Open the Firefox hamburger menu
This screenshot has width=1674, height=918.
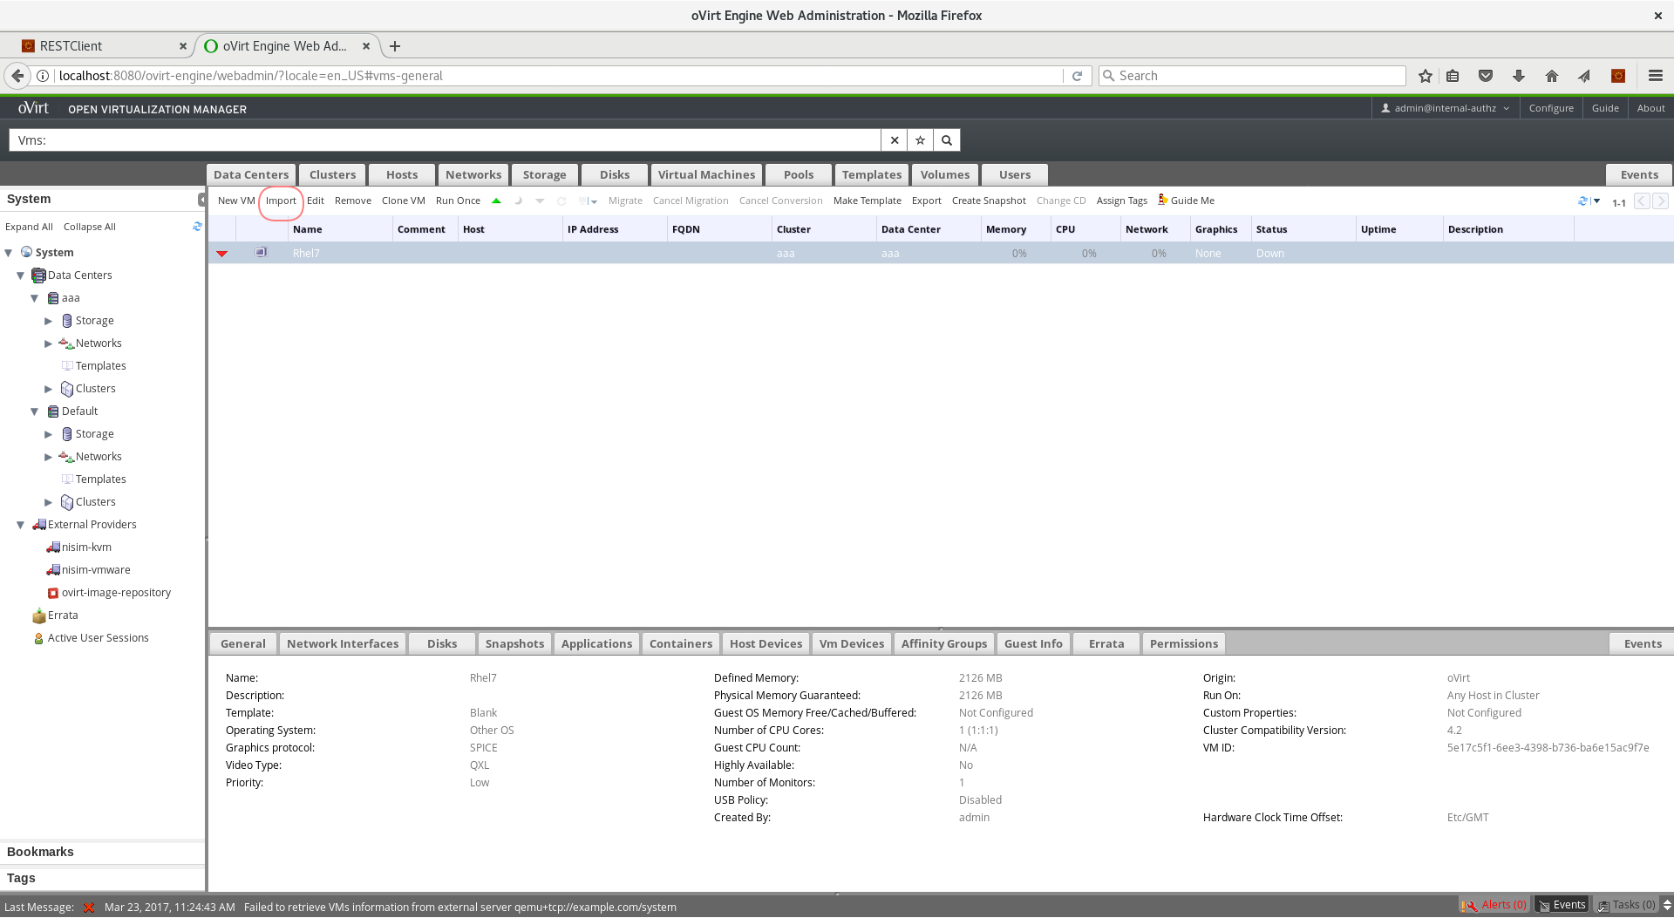1655,76
